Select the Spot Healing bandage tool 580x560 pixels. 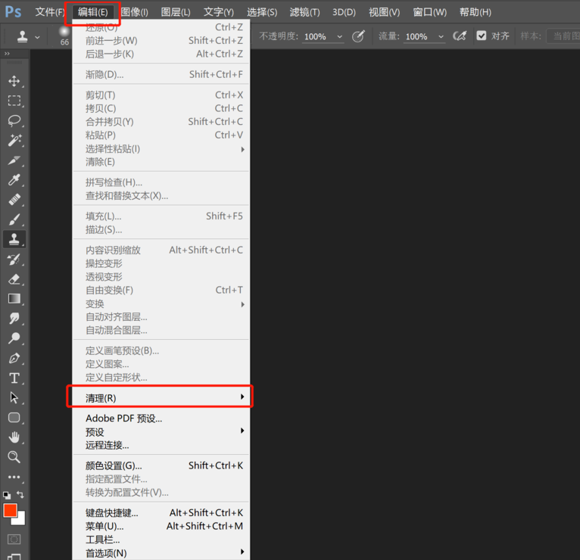click(x=14, y=200)
